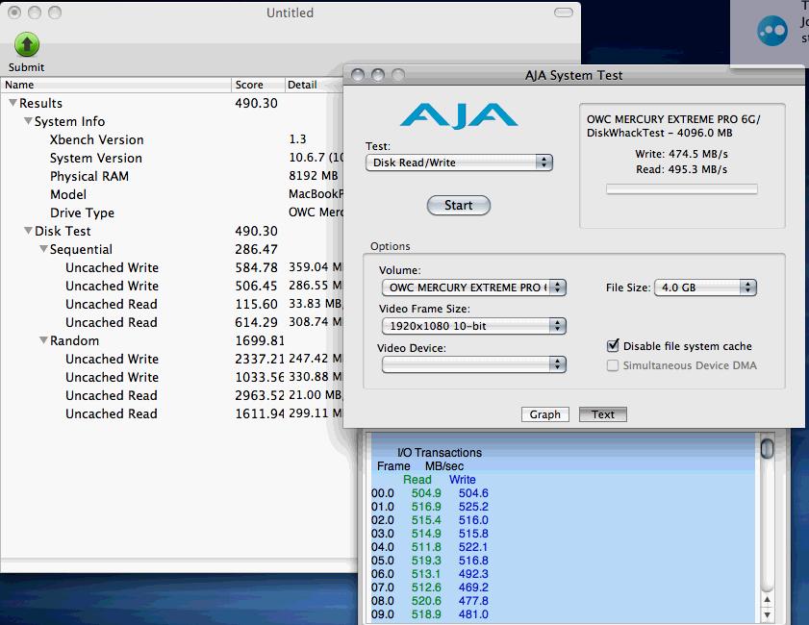Open the Video Device dropdown
809x625 pixels.
click(x=472, y=364)
